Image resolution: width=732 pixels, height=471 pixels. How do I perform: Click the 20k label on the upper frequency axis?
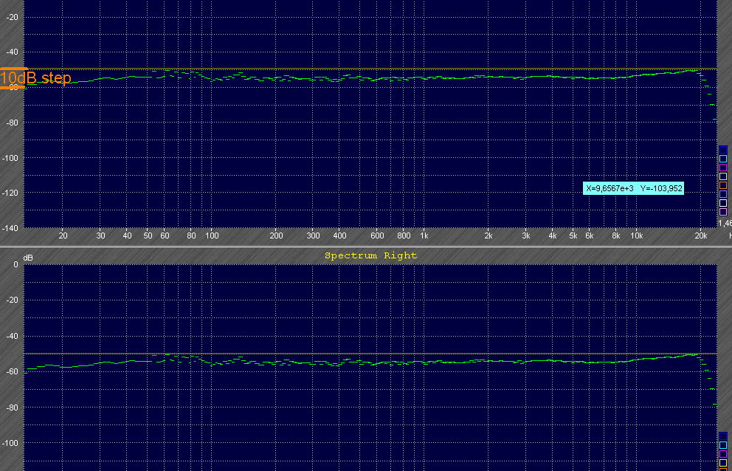(x=701, y=236)
